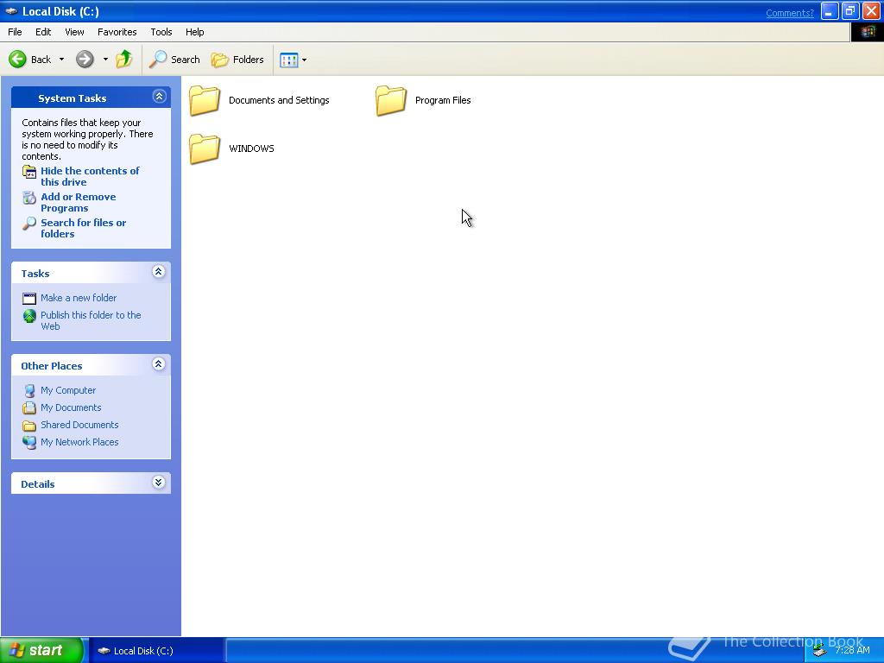Screen dimensions: 884x663
Task: Click the My Network Places icon
Action: point(29,443)
